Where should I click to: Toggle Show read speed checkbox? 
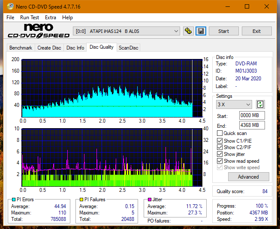pos(220,161)
